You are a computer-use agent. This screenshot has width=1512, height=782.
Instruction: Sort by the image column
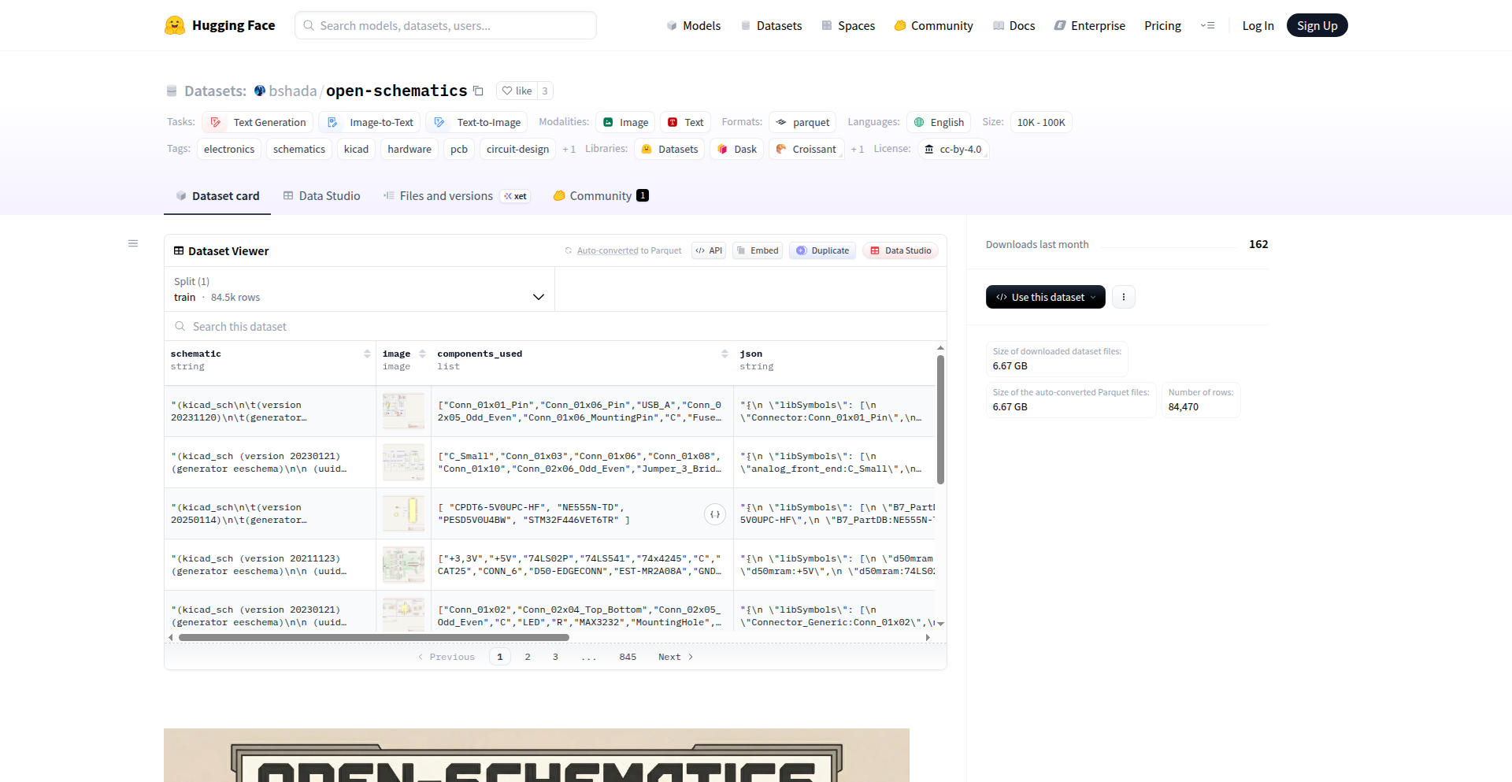pyautogui.click(x=423, y=354)
